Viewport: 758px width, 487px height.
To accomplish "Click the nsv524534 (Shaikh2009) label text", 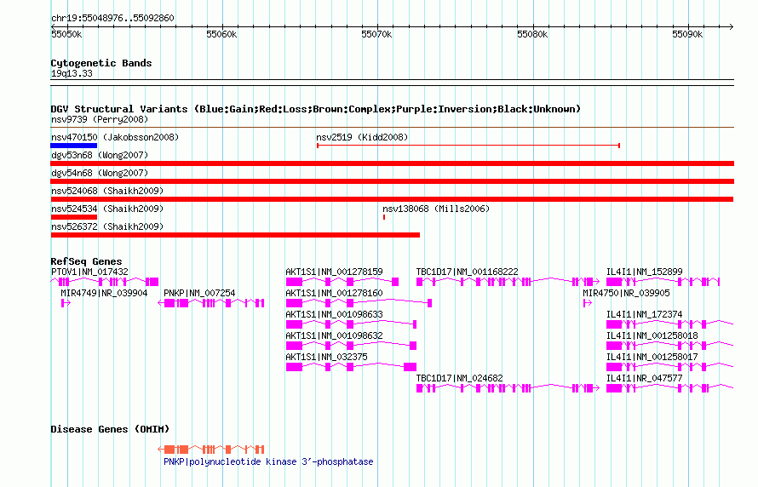I will (x=107, y=209).
